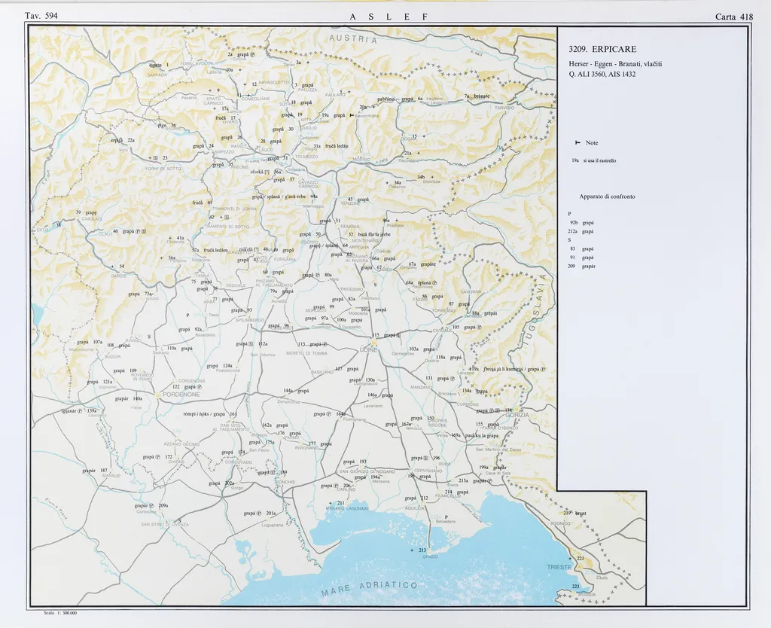Click the '209 grapár' comparison entry
The image size is (771, 628).
pyautogui.click(x=583, y=267)
